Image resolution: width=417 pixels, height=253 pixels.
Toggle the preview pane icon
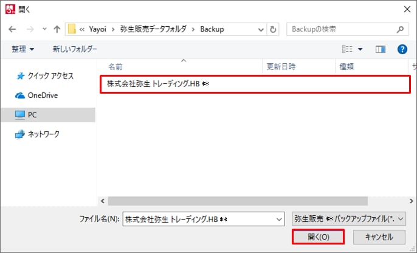(381, 49)
